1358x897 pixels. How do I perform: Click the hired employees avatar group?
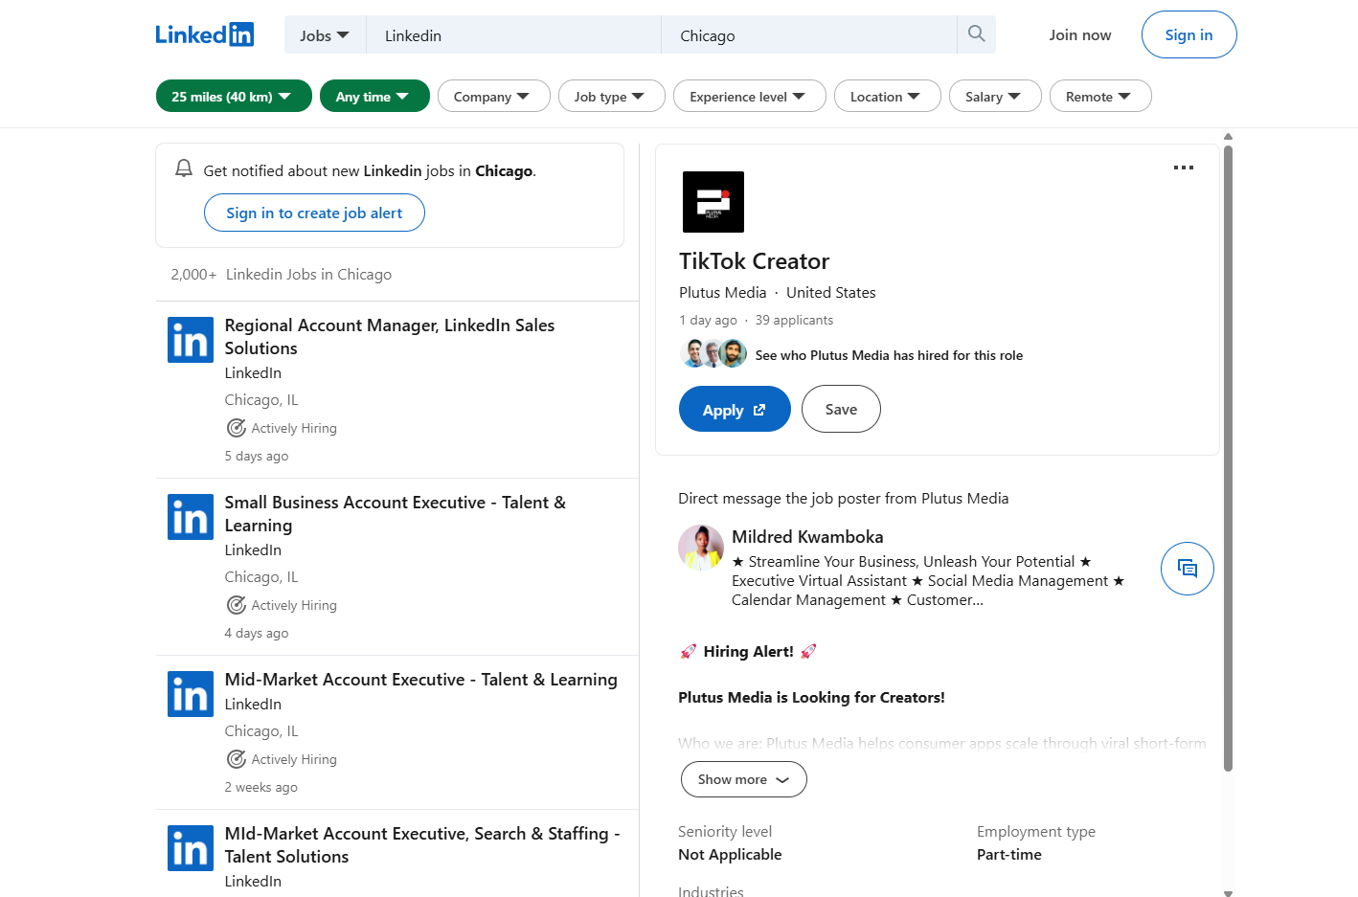[x=713, y=353]
